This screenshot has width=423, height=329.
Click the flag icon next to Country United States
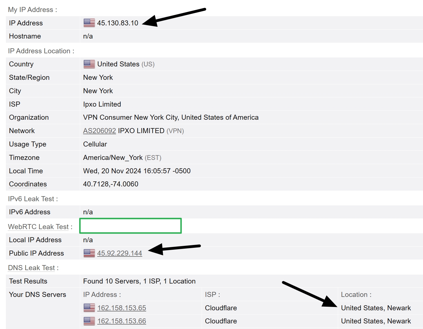[x=89, y=64]
